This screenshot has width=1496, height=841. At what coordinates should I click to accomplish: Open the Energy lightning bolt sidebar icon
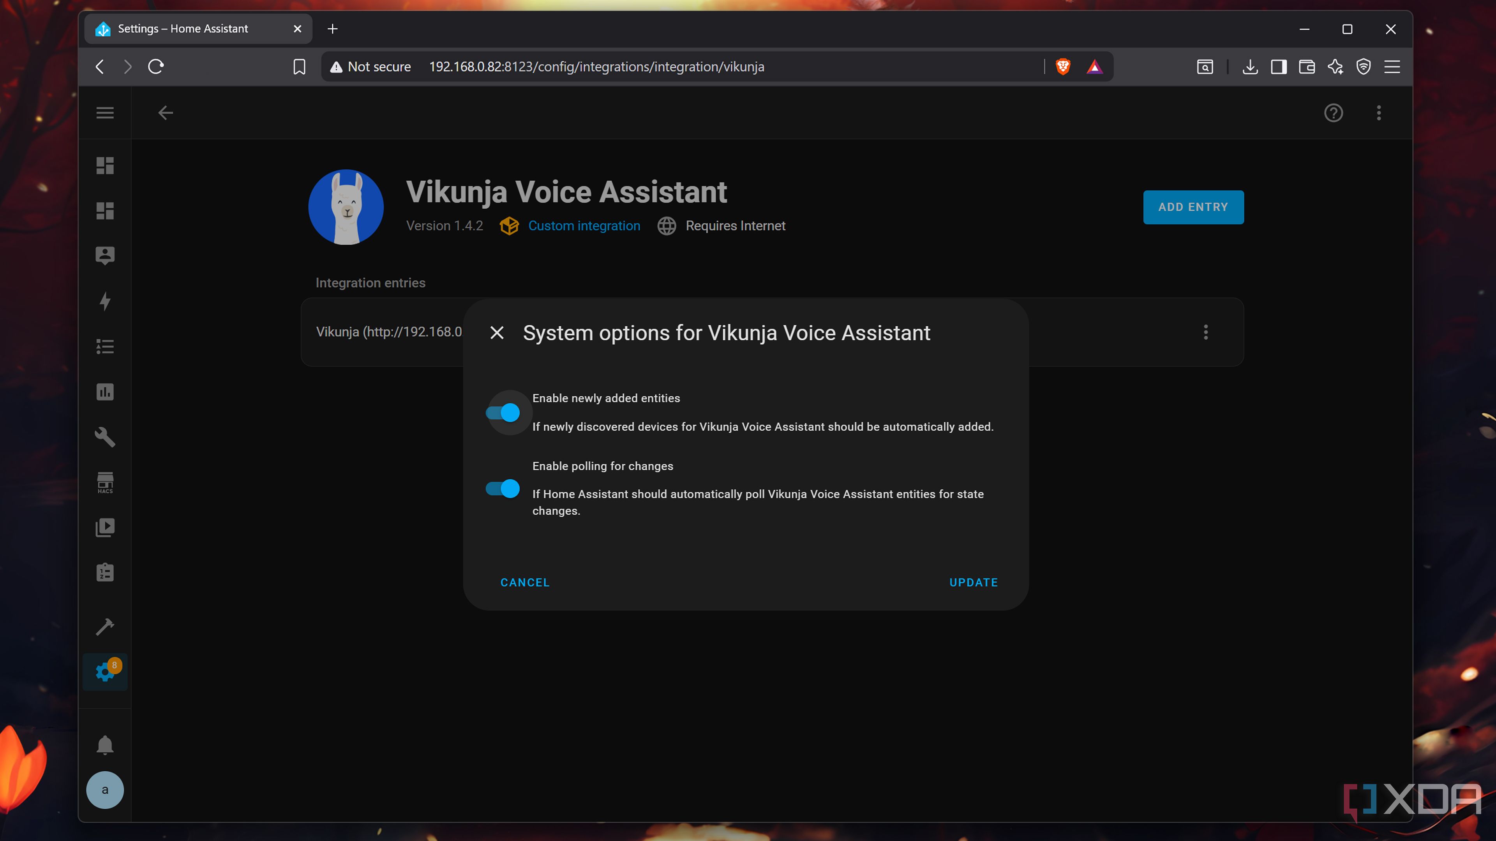coord(105,301)
